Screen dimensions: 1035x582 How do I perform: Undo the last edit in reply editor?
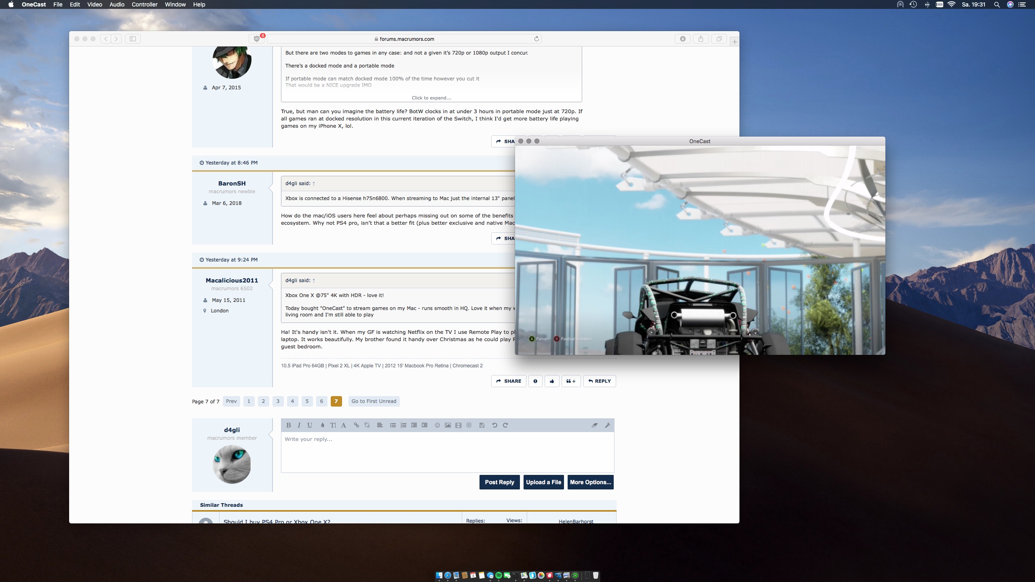tap(494, 425)
